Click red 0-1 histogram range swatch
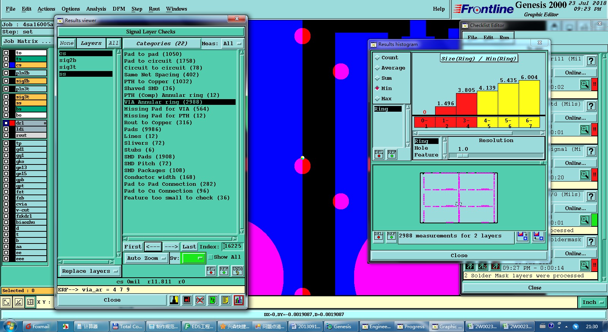Viewport: 608px width, 332px height. (424, 123)
